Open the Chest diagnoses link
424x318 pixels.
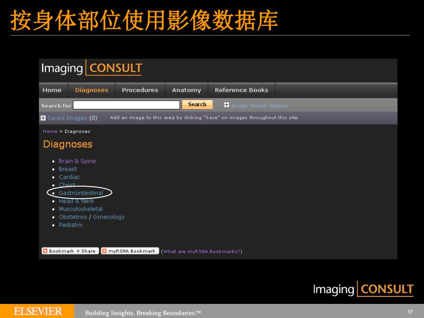tap(67, 185)
